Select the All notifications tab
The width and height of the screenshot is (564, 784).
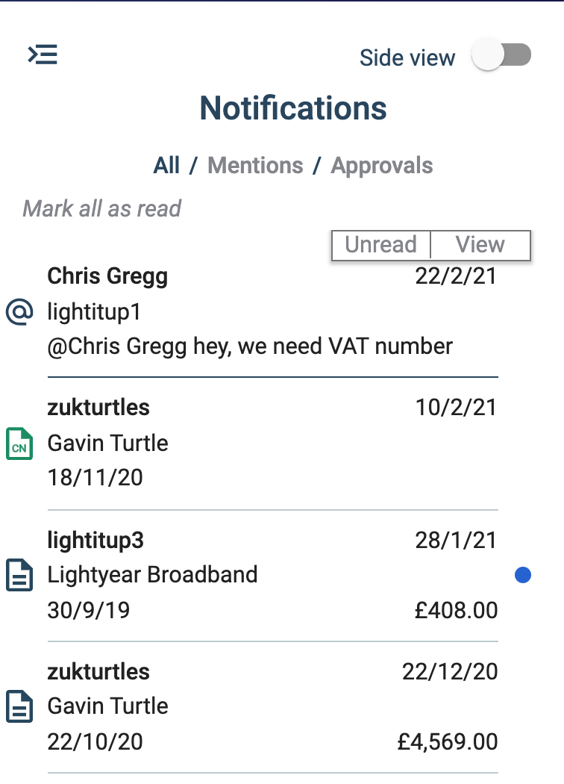(x=166, y=165)
